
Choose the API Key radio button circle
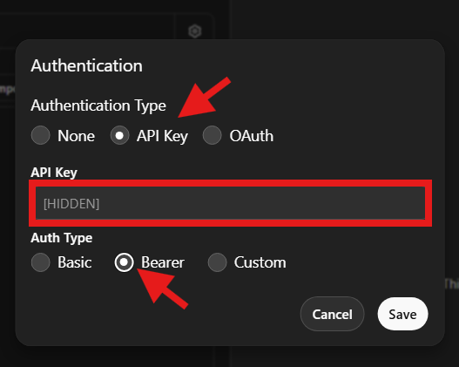point(119,135)
